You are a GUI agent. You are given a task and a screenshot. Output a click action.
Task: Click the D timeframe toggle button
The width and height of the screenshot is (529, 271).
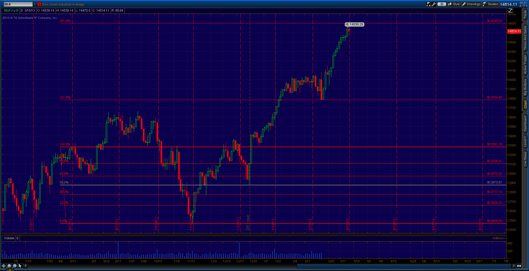441,4
